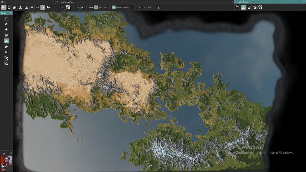This screenshot has width=306, height=172.
Task: Close the Menu panel
Action: click(x=57, y=2)
